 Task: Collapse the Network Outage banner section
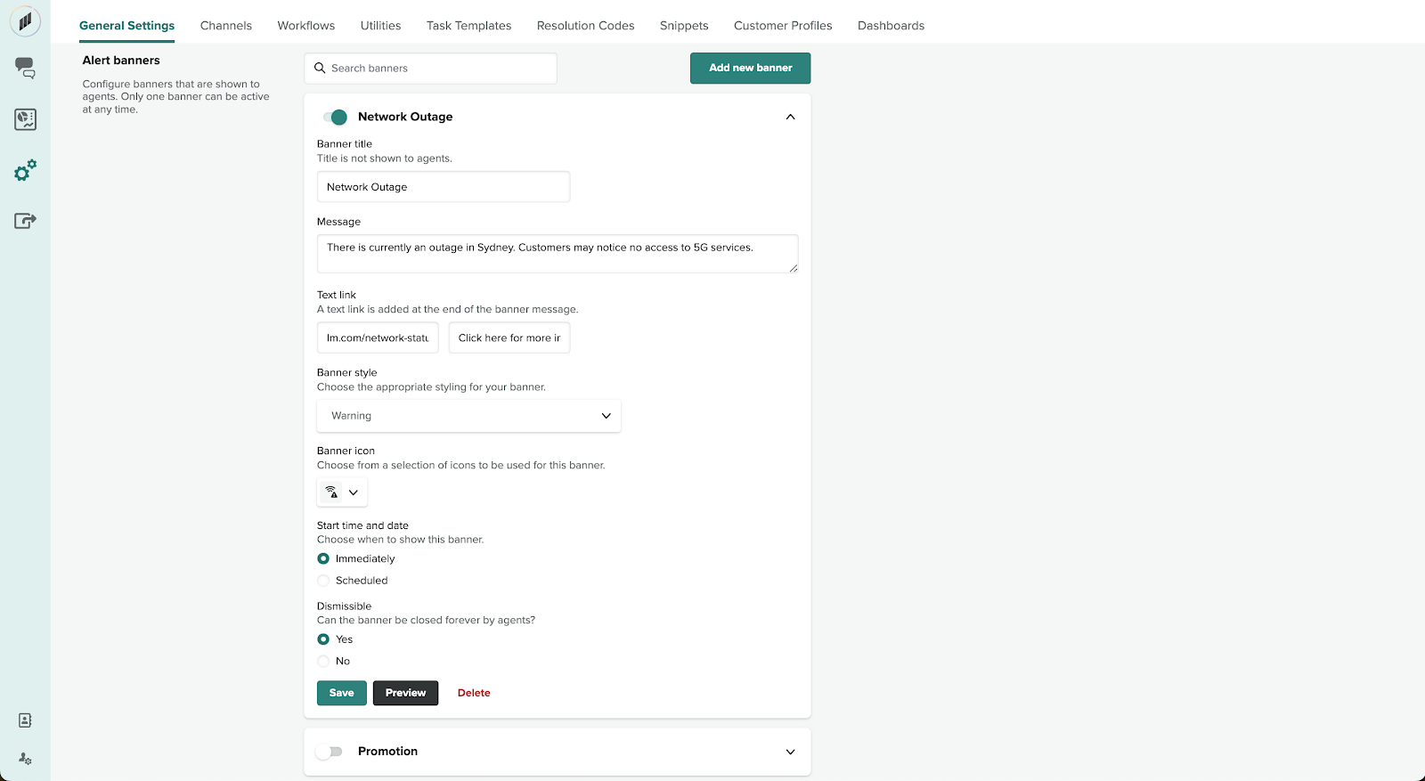pos(790,117)
